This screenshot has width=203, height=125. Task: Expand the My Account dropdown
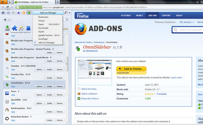[x=187, y=22]
